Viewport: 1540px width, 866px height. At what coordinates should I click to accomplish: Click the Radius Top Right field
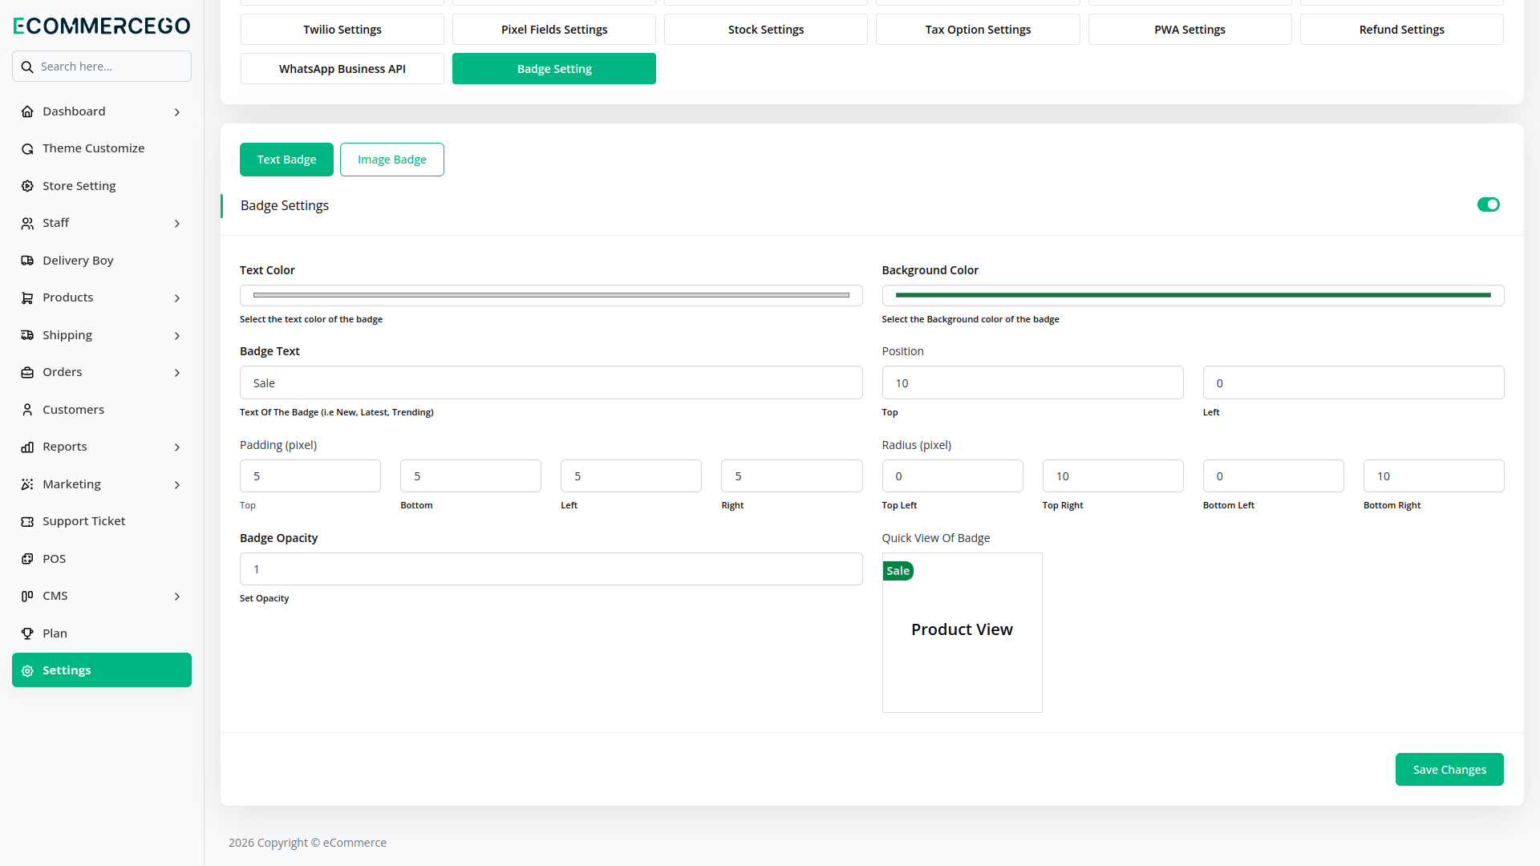[x=1112, y=476]
